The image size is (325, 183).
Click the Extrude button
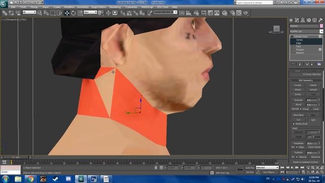pos(298,100)
